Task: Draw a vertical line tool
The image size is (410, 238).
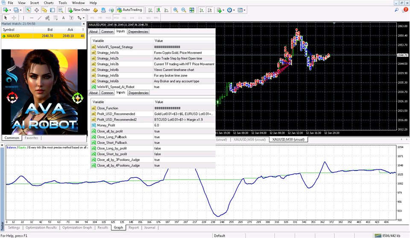Action: tap(23, 18)
